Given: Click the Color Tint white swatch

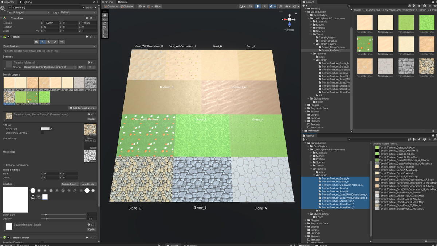Looking at the screenshot, I should point(45,129).
